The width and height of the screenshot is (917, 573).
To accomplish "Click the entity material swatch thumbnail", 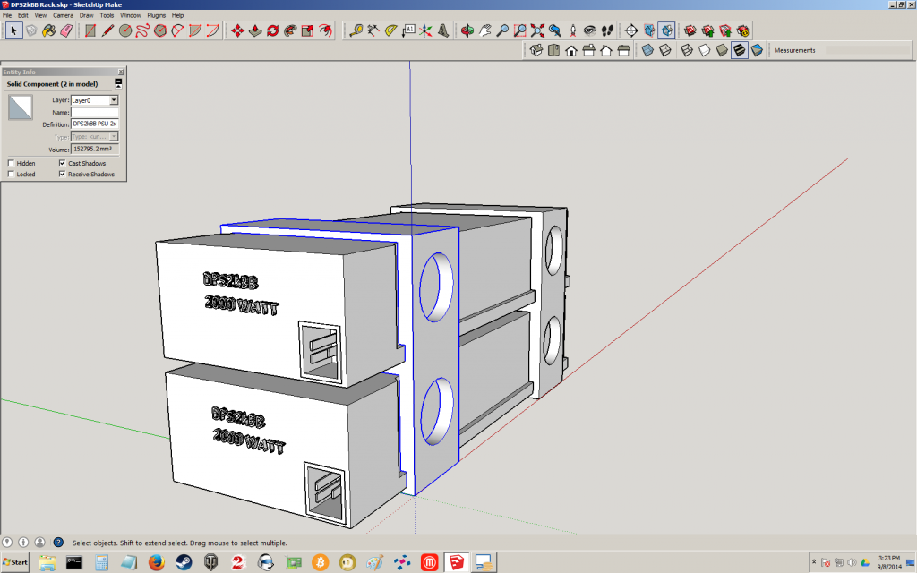I will point(21,107).
